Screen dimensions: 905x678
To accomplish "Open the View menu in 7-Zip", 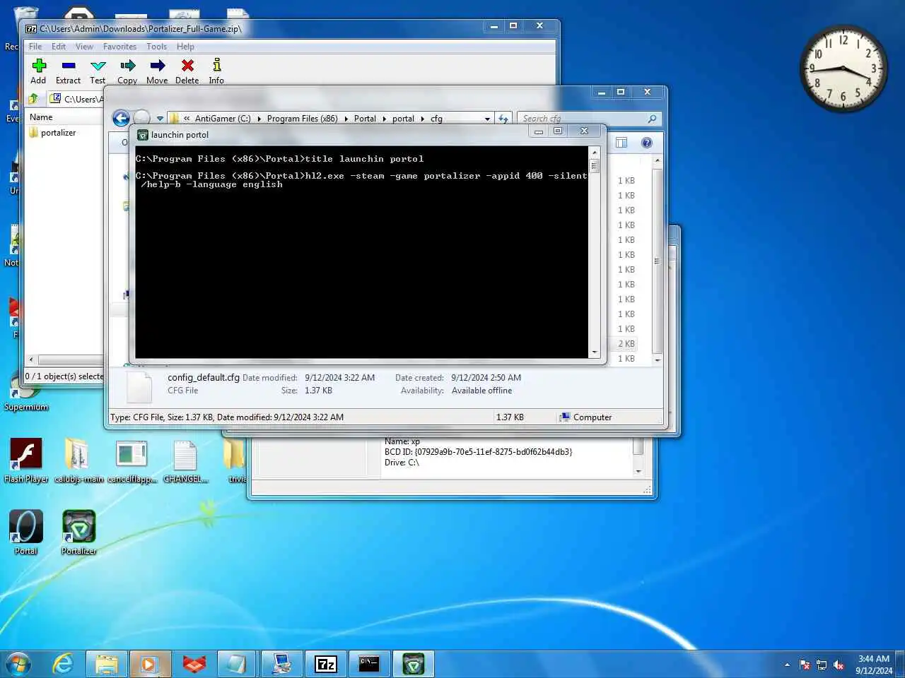I will [84, 47].
